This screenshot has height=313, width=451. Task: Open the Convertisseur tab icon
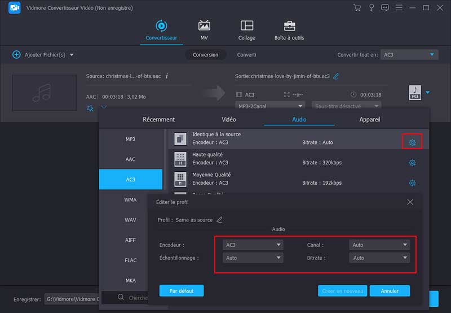(161, 26)
